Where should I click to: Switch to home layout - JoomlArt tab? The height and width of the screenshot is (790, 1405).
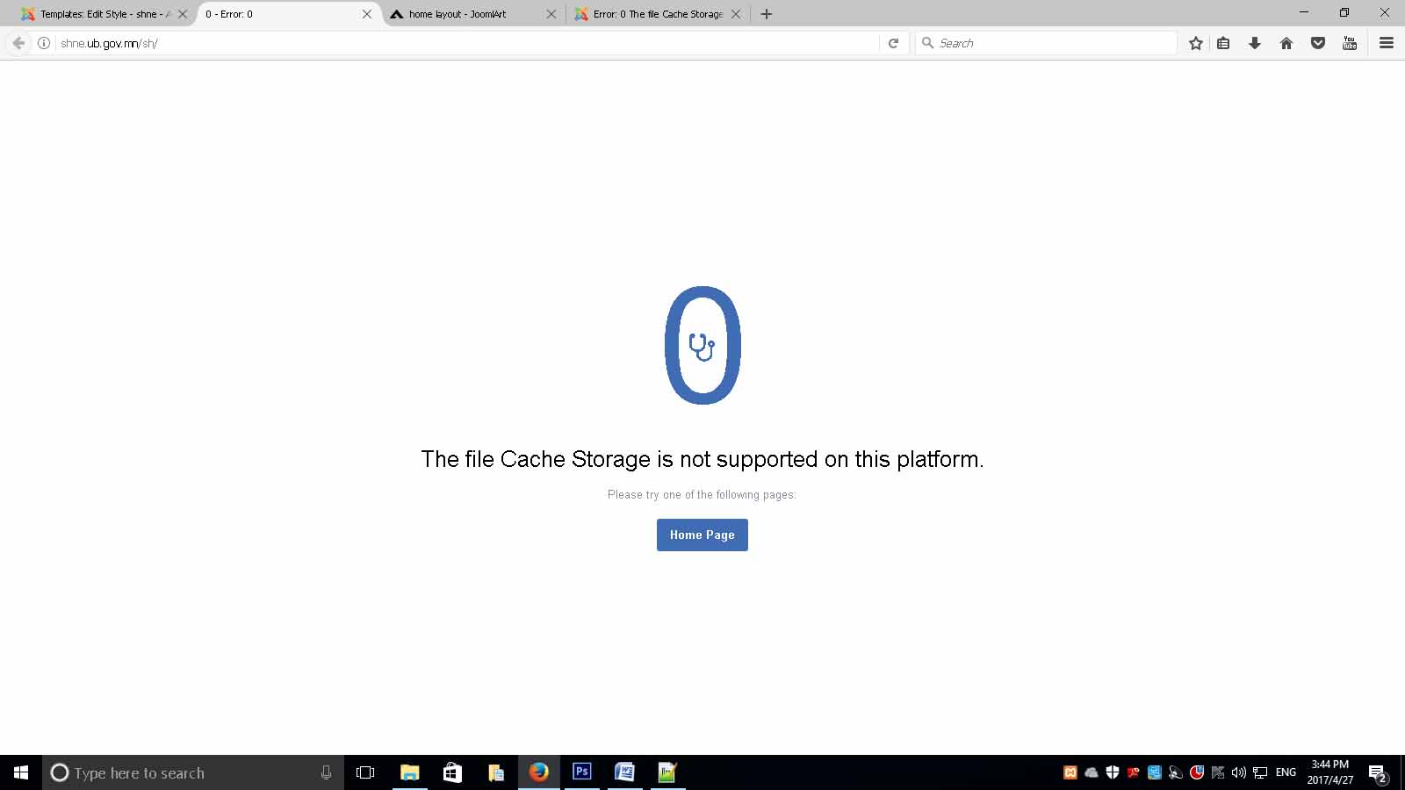tap(472, 14)
